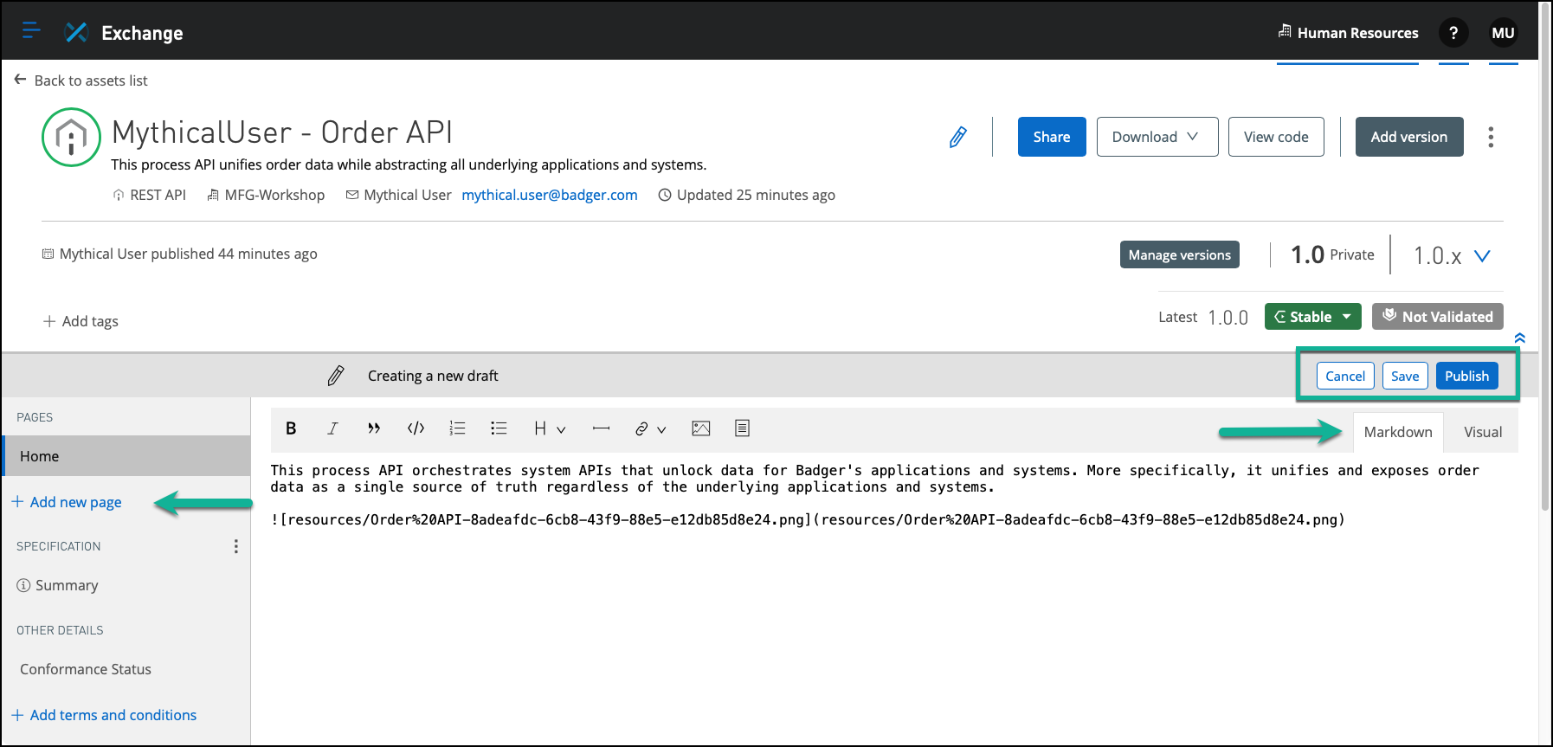Open the Summary specification page
This screenshot has width=1553, height=747.
[57, 585]
